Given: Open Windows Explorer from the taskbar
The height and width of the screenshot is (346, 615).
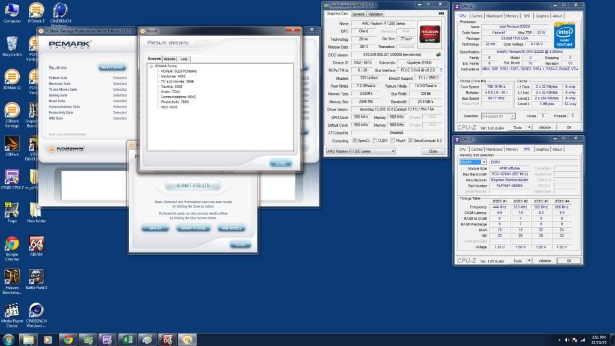Looking at the screenshot, I should click(x=28, y=339).
